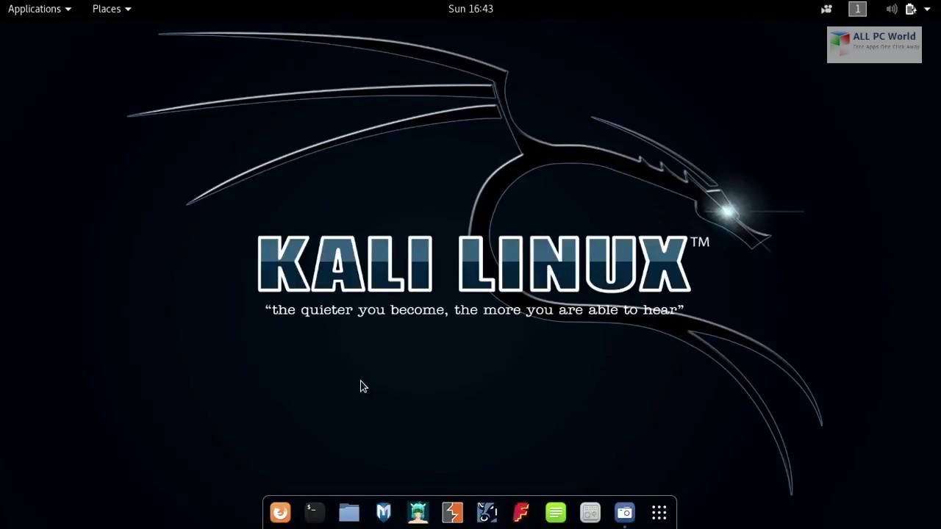Open the Places menu
This screenshot has height=529, width=941.
tap(112, 9)
